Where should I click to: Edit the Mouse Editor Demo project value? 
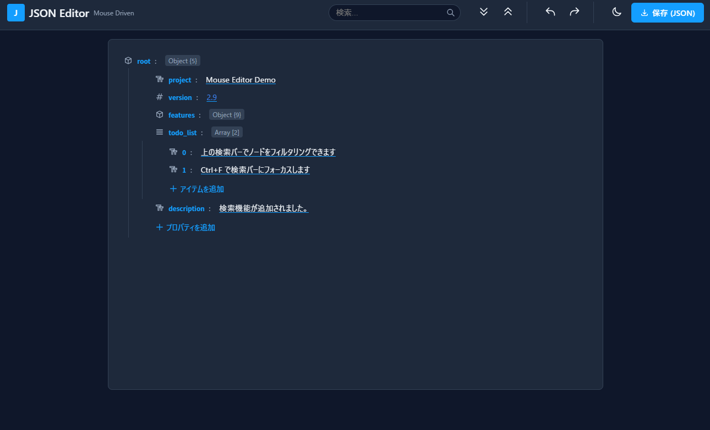(x=241, y=79)
